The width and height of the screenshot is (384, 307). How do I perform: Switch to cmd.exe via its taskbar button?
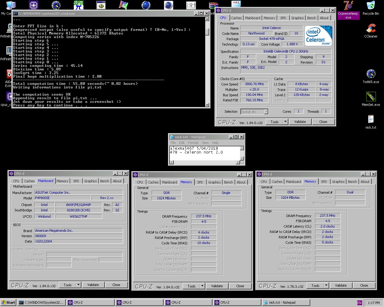point(41,303)
